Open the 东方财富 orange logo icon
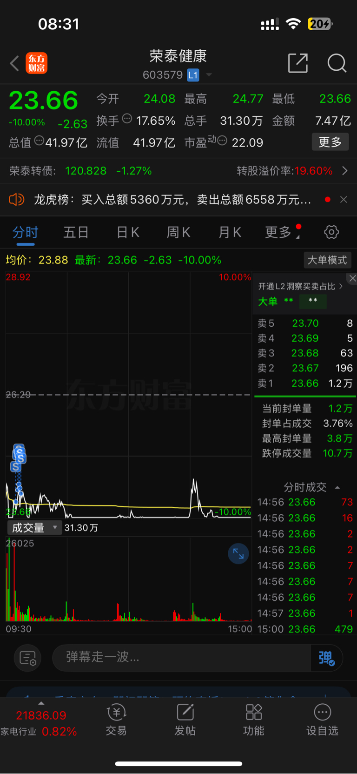 pyautogui.click(x=36, y=63)
